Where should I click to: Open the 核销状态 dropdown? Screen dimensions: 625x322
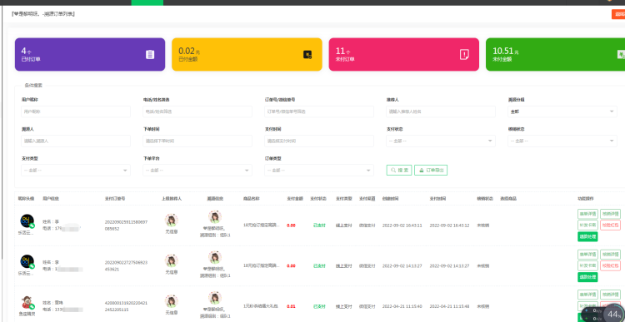point(562,141)
